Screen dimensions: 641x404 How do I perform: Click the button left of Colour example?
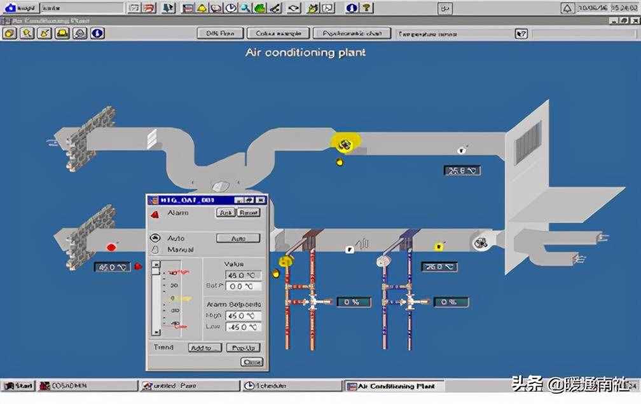click(x=220, y=33)
